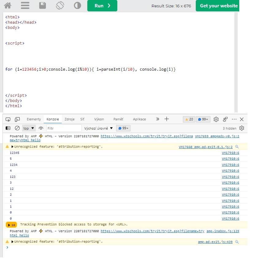
Task: Open VM17910:6 link for 1234 row
Action: coord(230,165)
